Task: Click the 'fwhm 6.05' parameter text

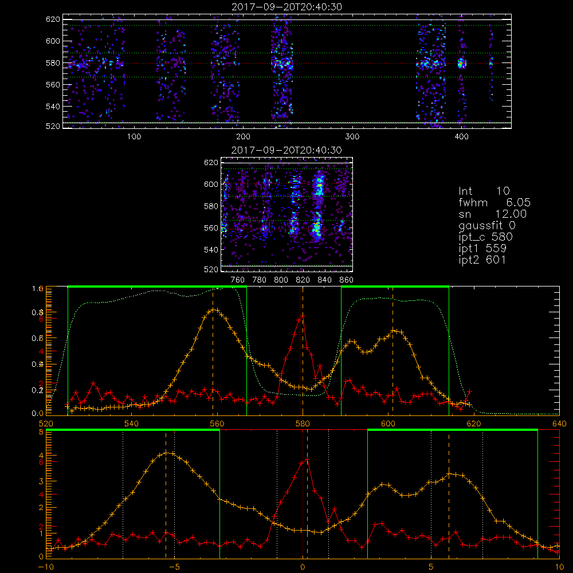Action: [x=494, y=202]
